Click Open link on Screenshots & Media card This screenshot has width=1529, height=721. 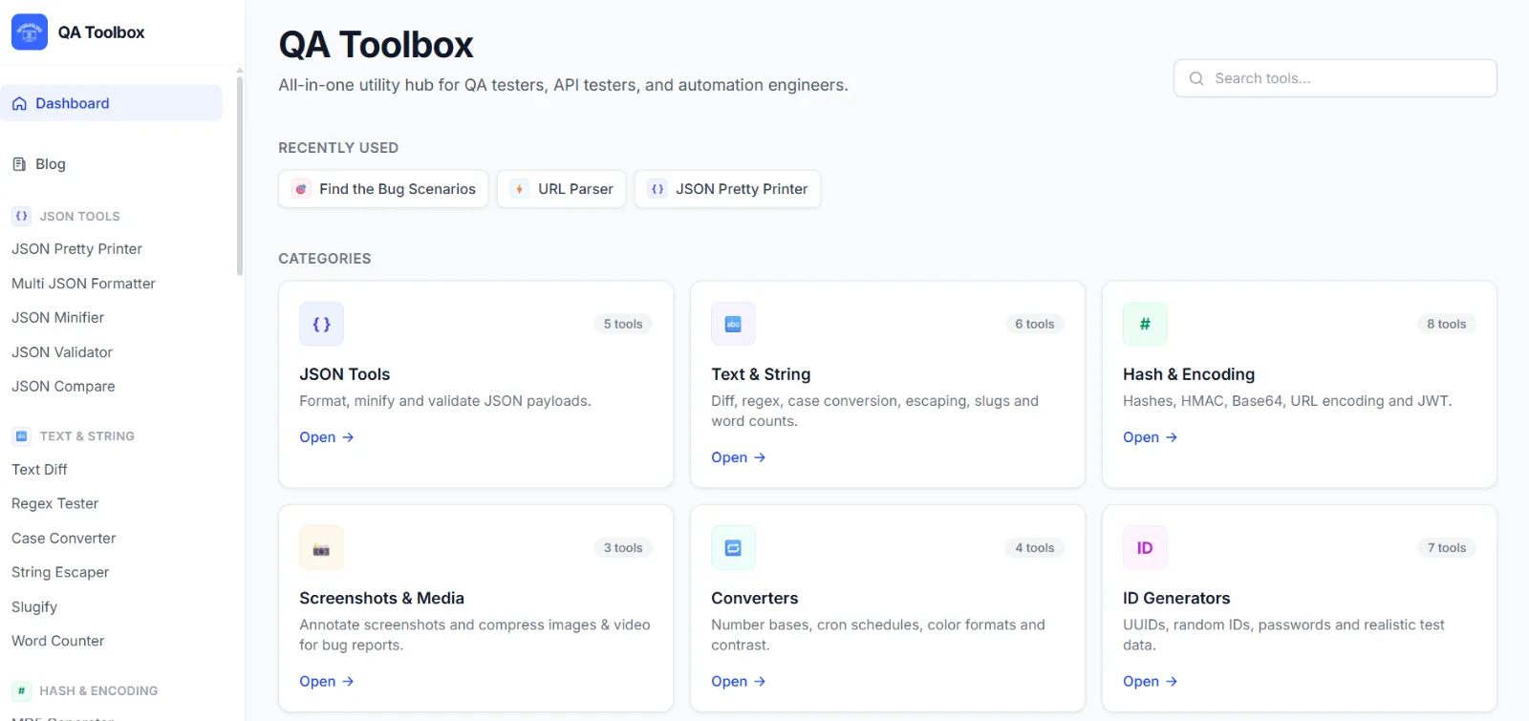coord(327,682)
